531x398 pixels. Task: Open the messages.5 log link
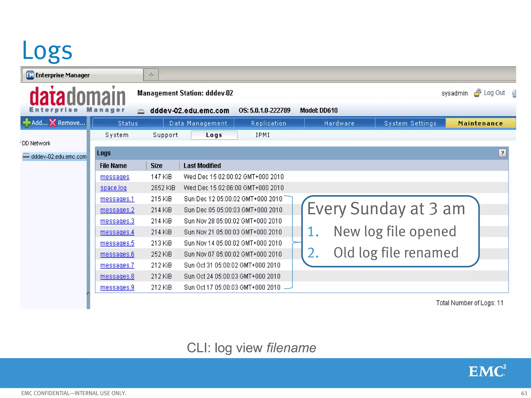(117, 243)
